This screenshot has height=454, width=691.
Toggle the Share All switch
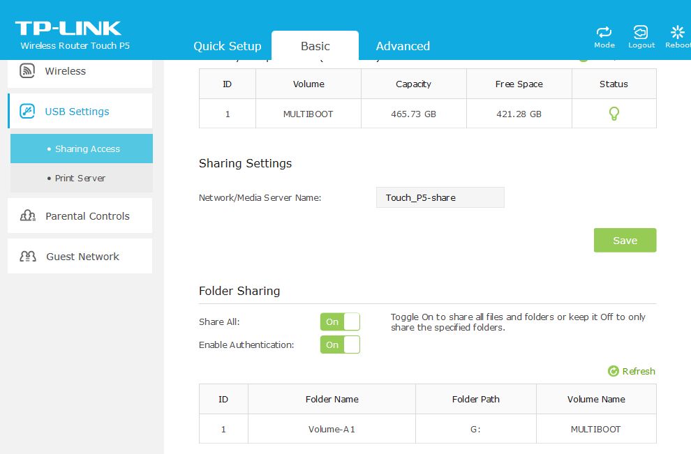340,321
